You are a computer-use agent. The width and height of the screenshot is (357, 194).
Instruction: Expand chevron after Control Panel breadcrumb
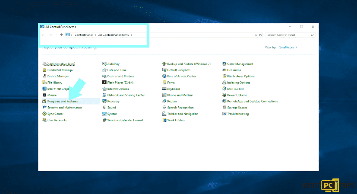coord(95,35)
